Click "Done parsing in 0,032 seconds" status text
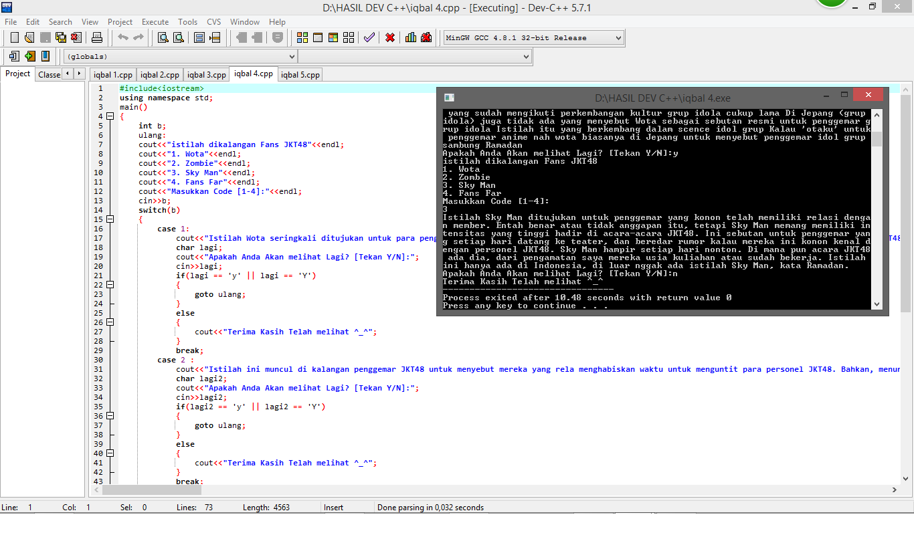The height and width of the screenshot is (539, 914). pos(430,508)
